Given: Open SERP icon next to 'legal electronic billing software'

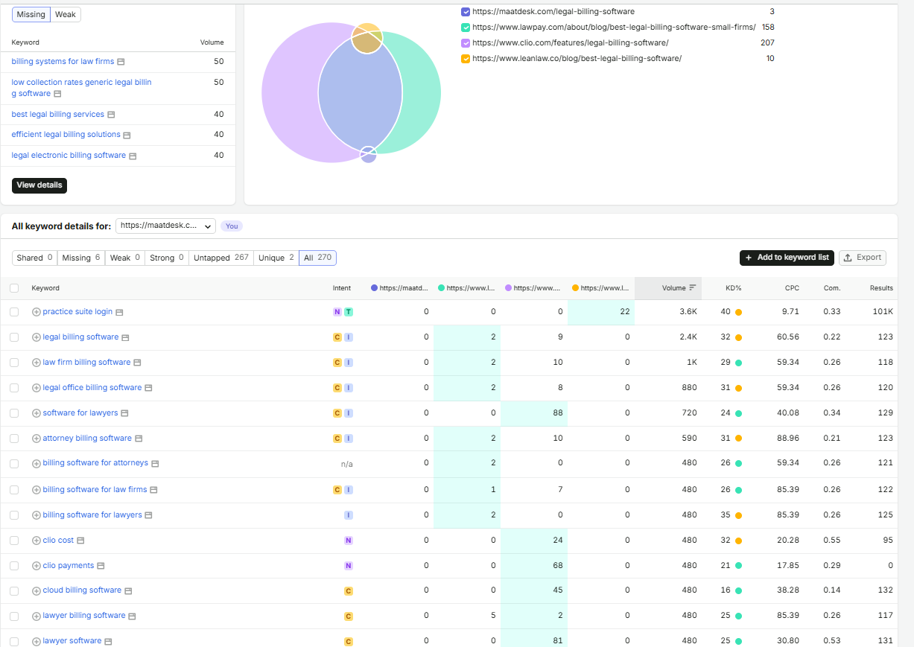Looking at the screenshot, I should coord(133,156).
